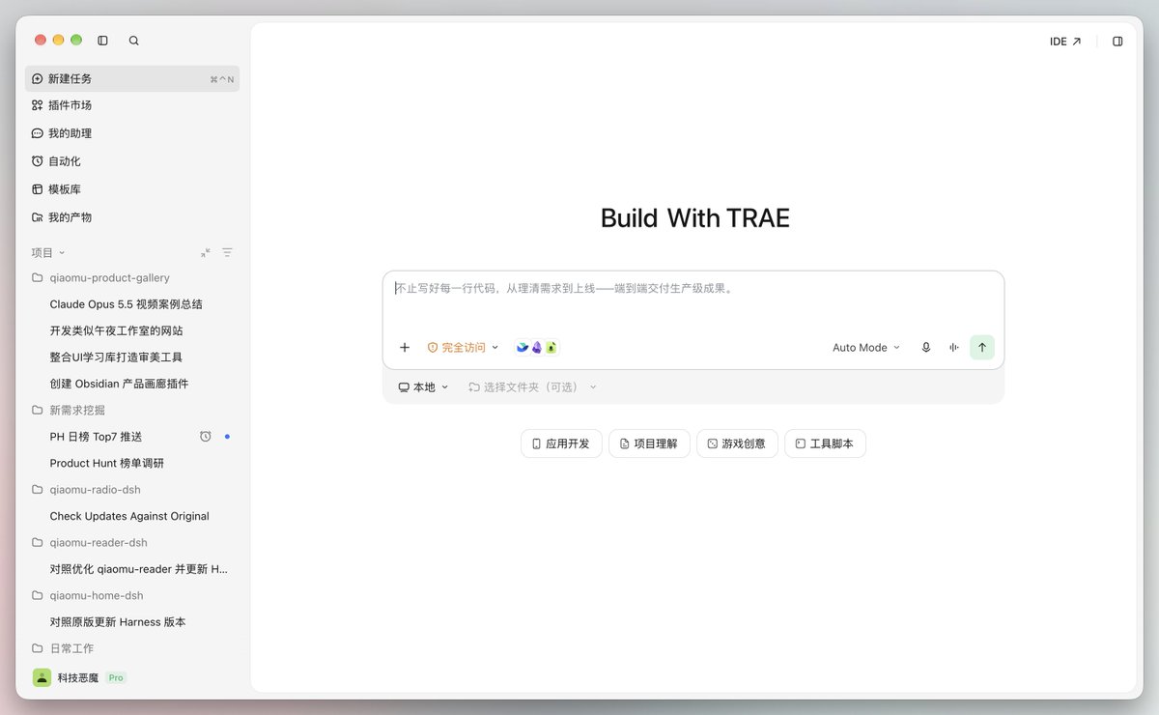1159x715 pixels.
Task: Collapse the qiaomu-home-dsh folder
Action: coord(132,595)
